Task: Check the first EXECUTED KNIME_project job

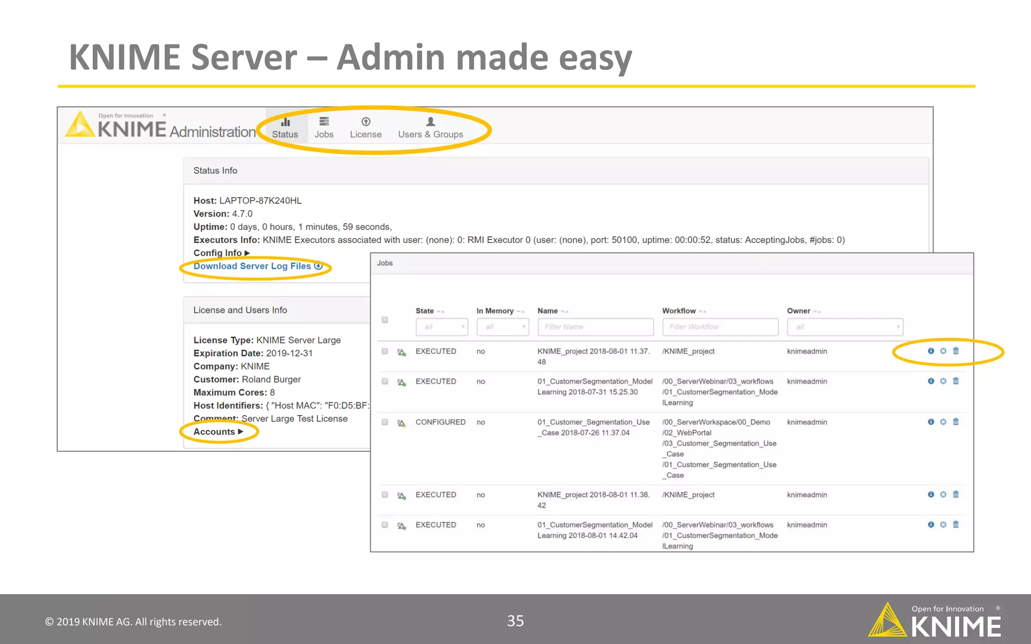Action: point(385,351)
